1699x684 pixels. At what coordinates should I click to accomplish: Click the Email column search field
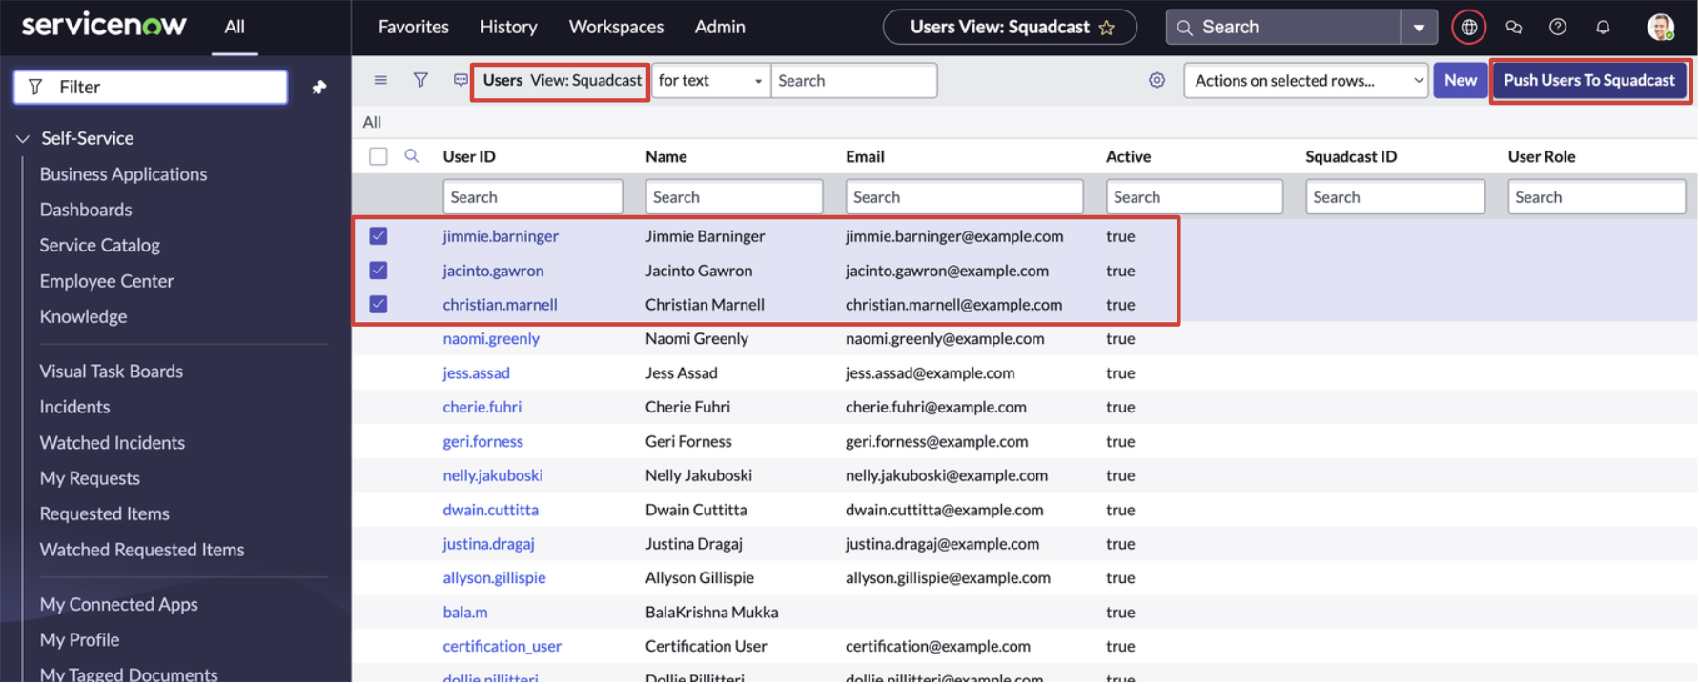(963, 197)
